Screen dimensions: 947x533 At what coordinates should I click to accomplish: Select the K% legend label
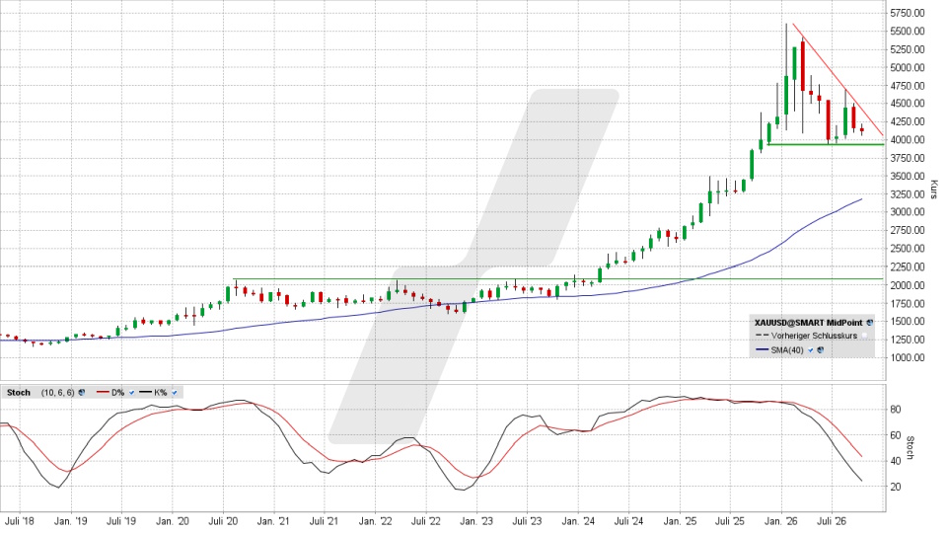pos(160,392)
